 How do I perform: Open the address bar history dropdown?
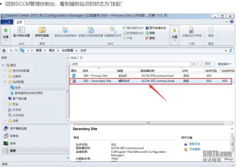[x=226, y=50]
